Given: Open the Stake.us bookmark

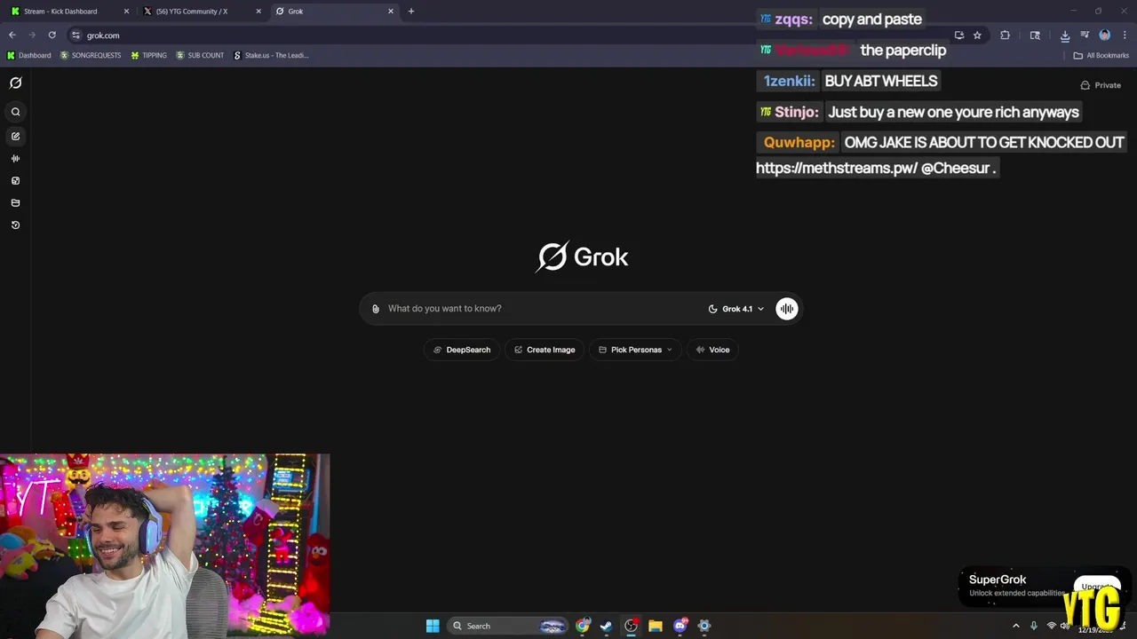Looking at the screenshot, I should point(271,55).
